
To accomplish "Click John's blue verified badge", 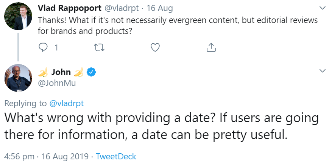I will pyautogui.click(x=91, y=72).
